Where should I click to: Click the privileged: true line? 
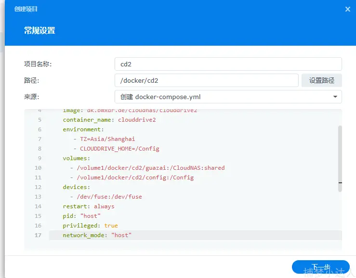pyautogui.click(x=90, y=226)
